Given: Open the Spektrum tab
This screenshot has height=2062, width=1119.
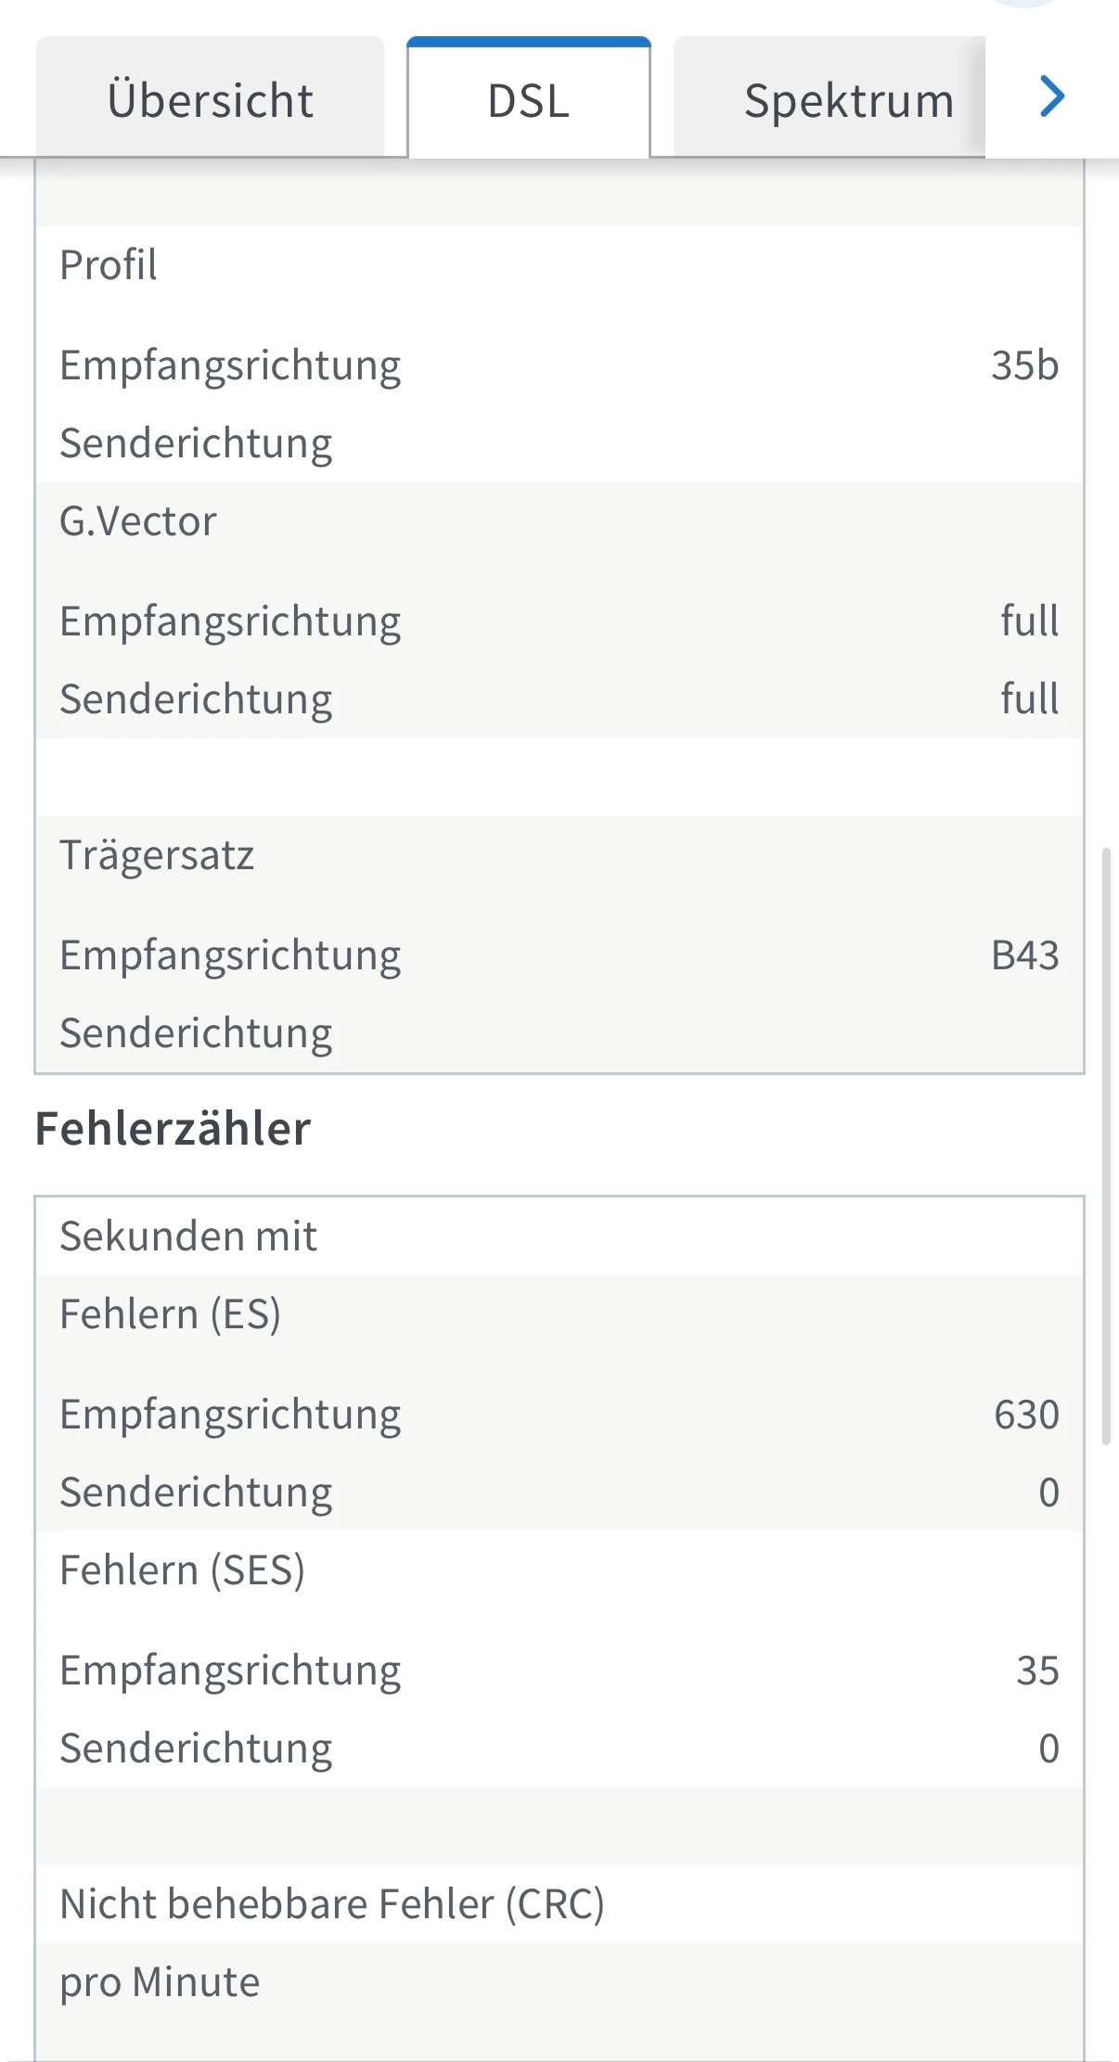Looking at the screenshot, I should pyautogui.click(x=848, y=99).
